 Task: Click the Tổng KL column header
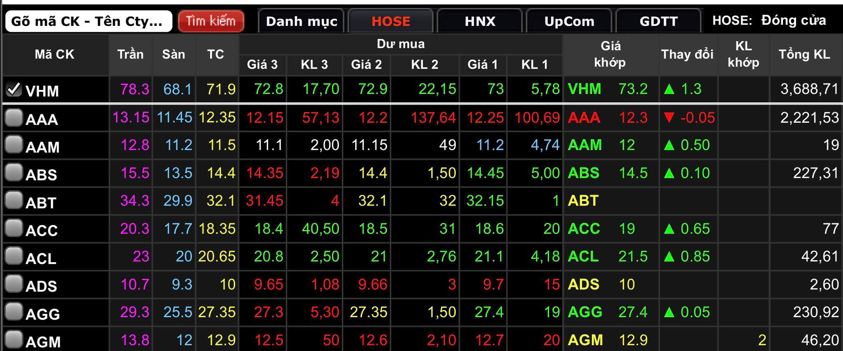click(804, 54)
